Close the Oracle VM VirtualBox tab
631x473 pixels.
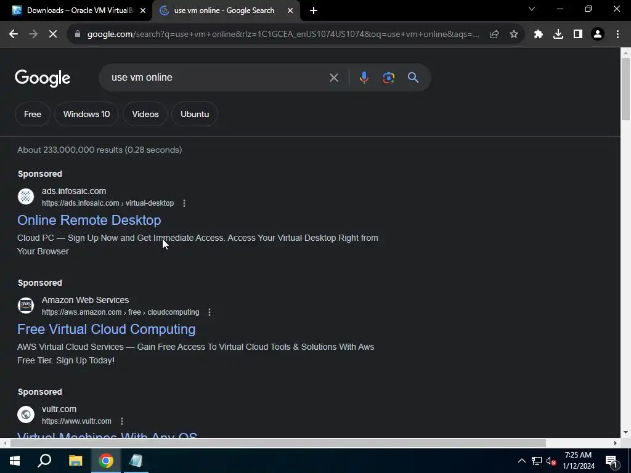[x=143, y=10]
